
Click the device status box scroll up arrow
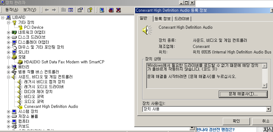click(x=264, y=66)
